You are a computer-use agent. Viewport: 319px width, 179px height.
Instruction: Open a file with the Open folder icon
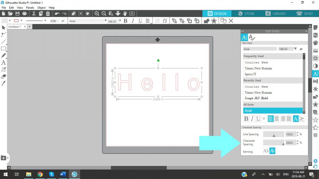(10, 14)
